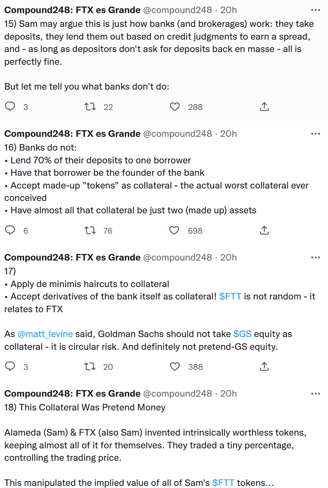The width and height of the screenshot is (328, 488).
Task: Retweet the tweet 15 about Sam
Action: pyautogui.click(x=90, y=106)
